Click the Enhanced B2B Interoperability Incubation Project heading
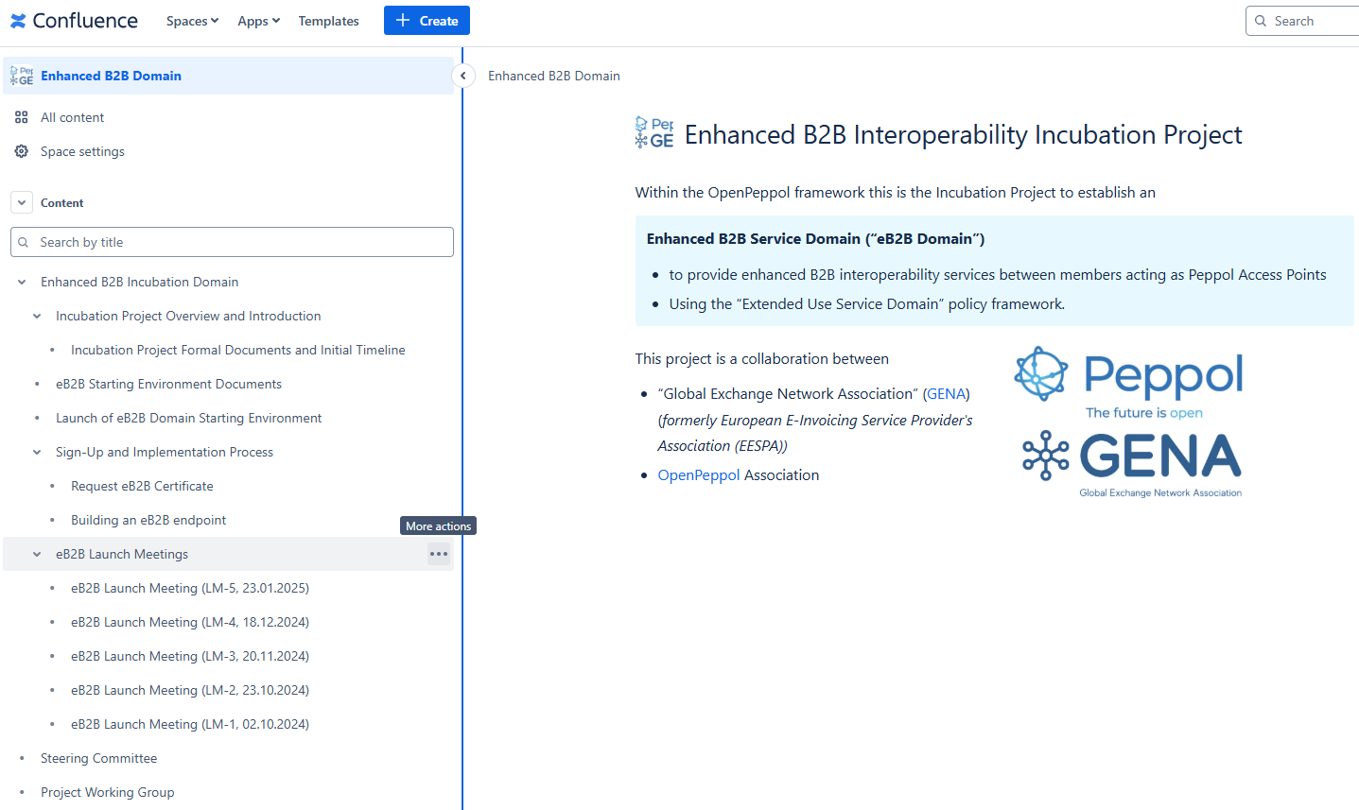The width and height of the screenshot is (1359, 810). click(963, 134)
